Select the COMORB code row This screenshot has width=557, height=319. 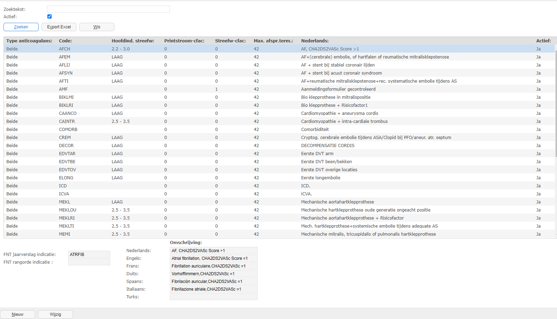[279, 130]
